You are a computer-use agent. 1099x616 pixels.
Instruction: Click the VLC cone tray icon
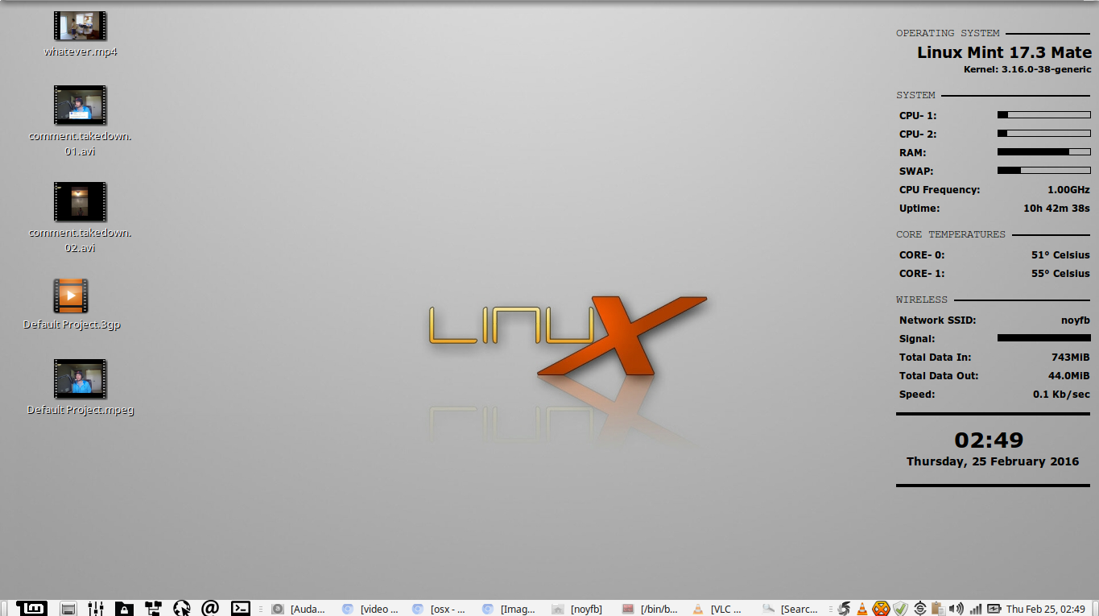pos(862,609)
